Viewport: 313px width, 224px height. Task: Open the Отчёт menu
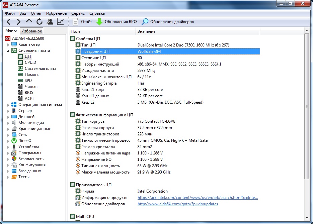(36, 13)
